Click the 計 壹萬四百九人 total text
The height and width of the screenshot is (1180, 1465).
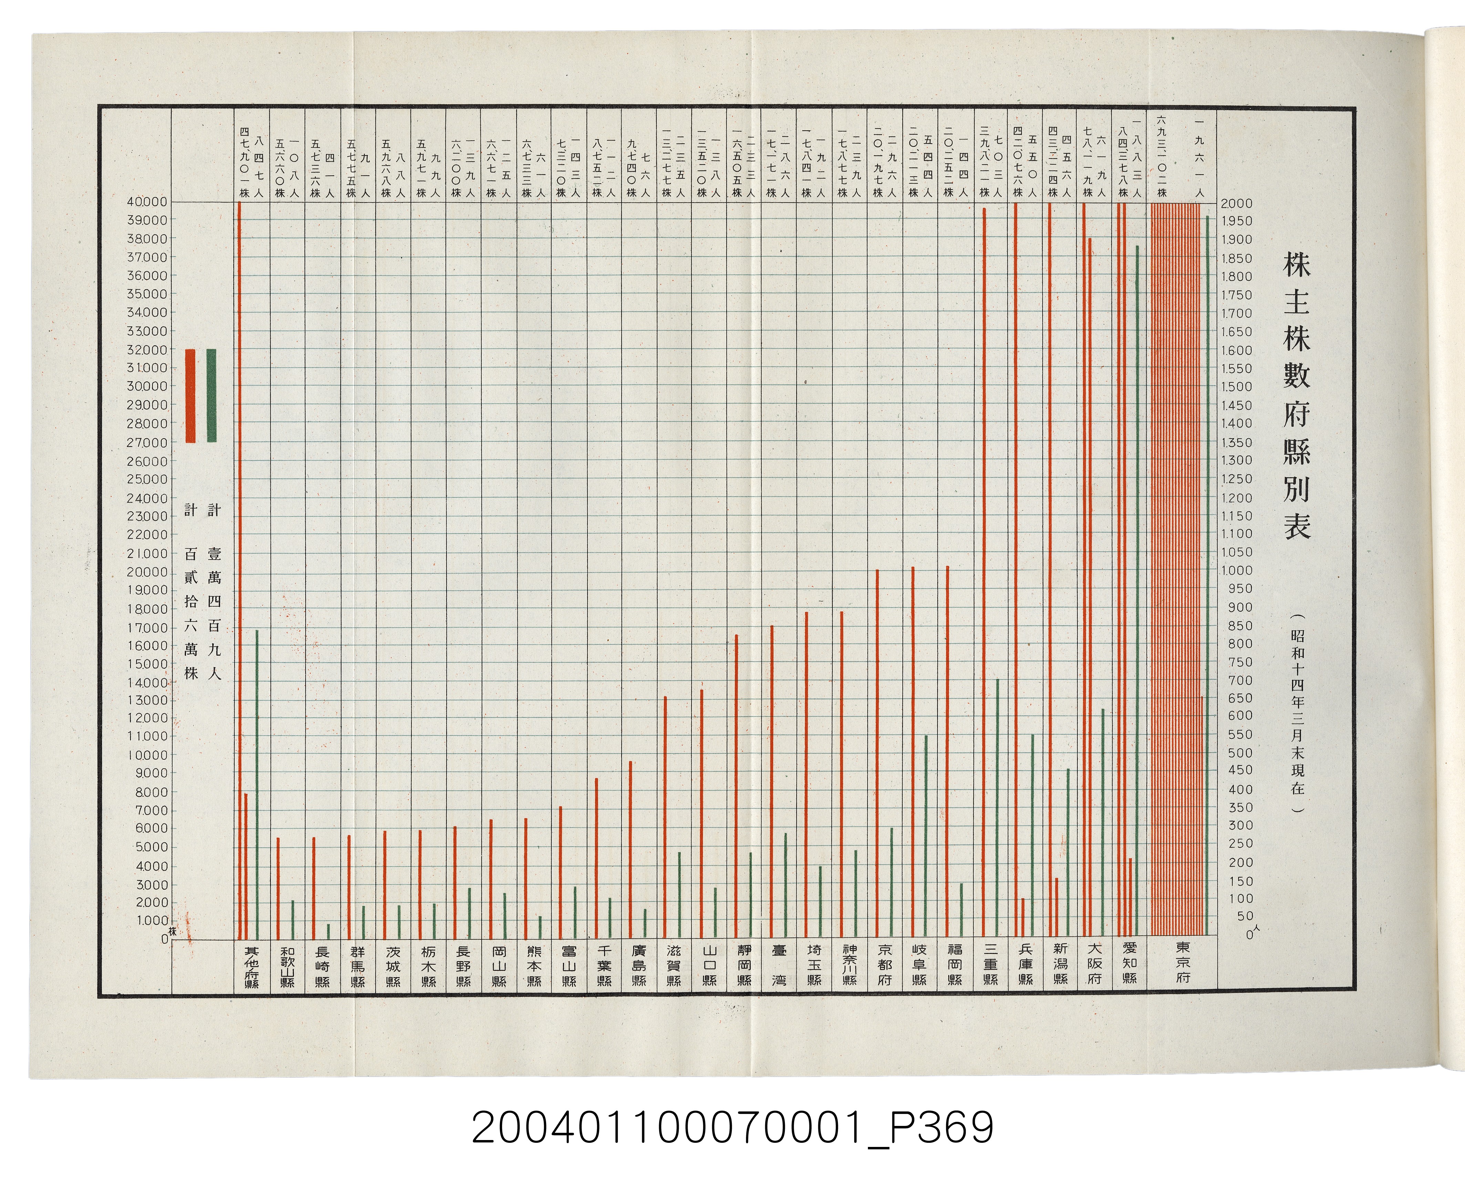tap(214, 591)
